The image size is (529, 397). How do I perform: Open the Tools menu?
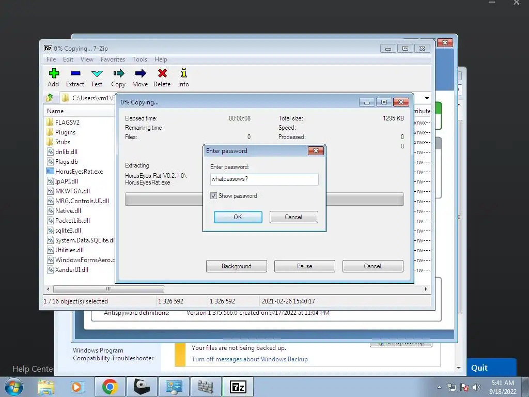[x=139, y=59]
